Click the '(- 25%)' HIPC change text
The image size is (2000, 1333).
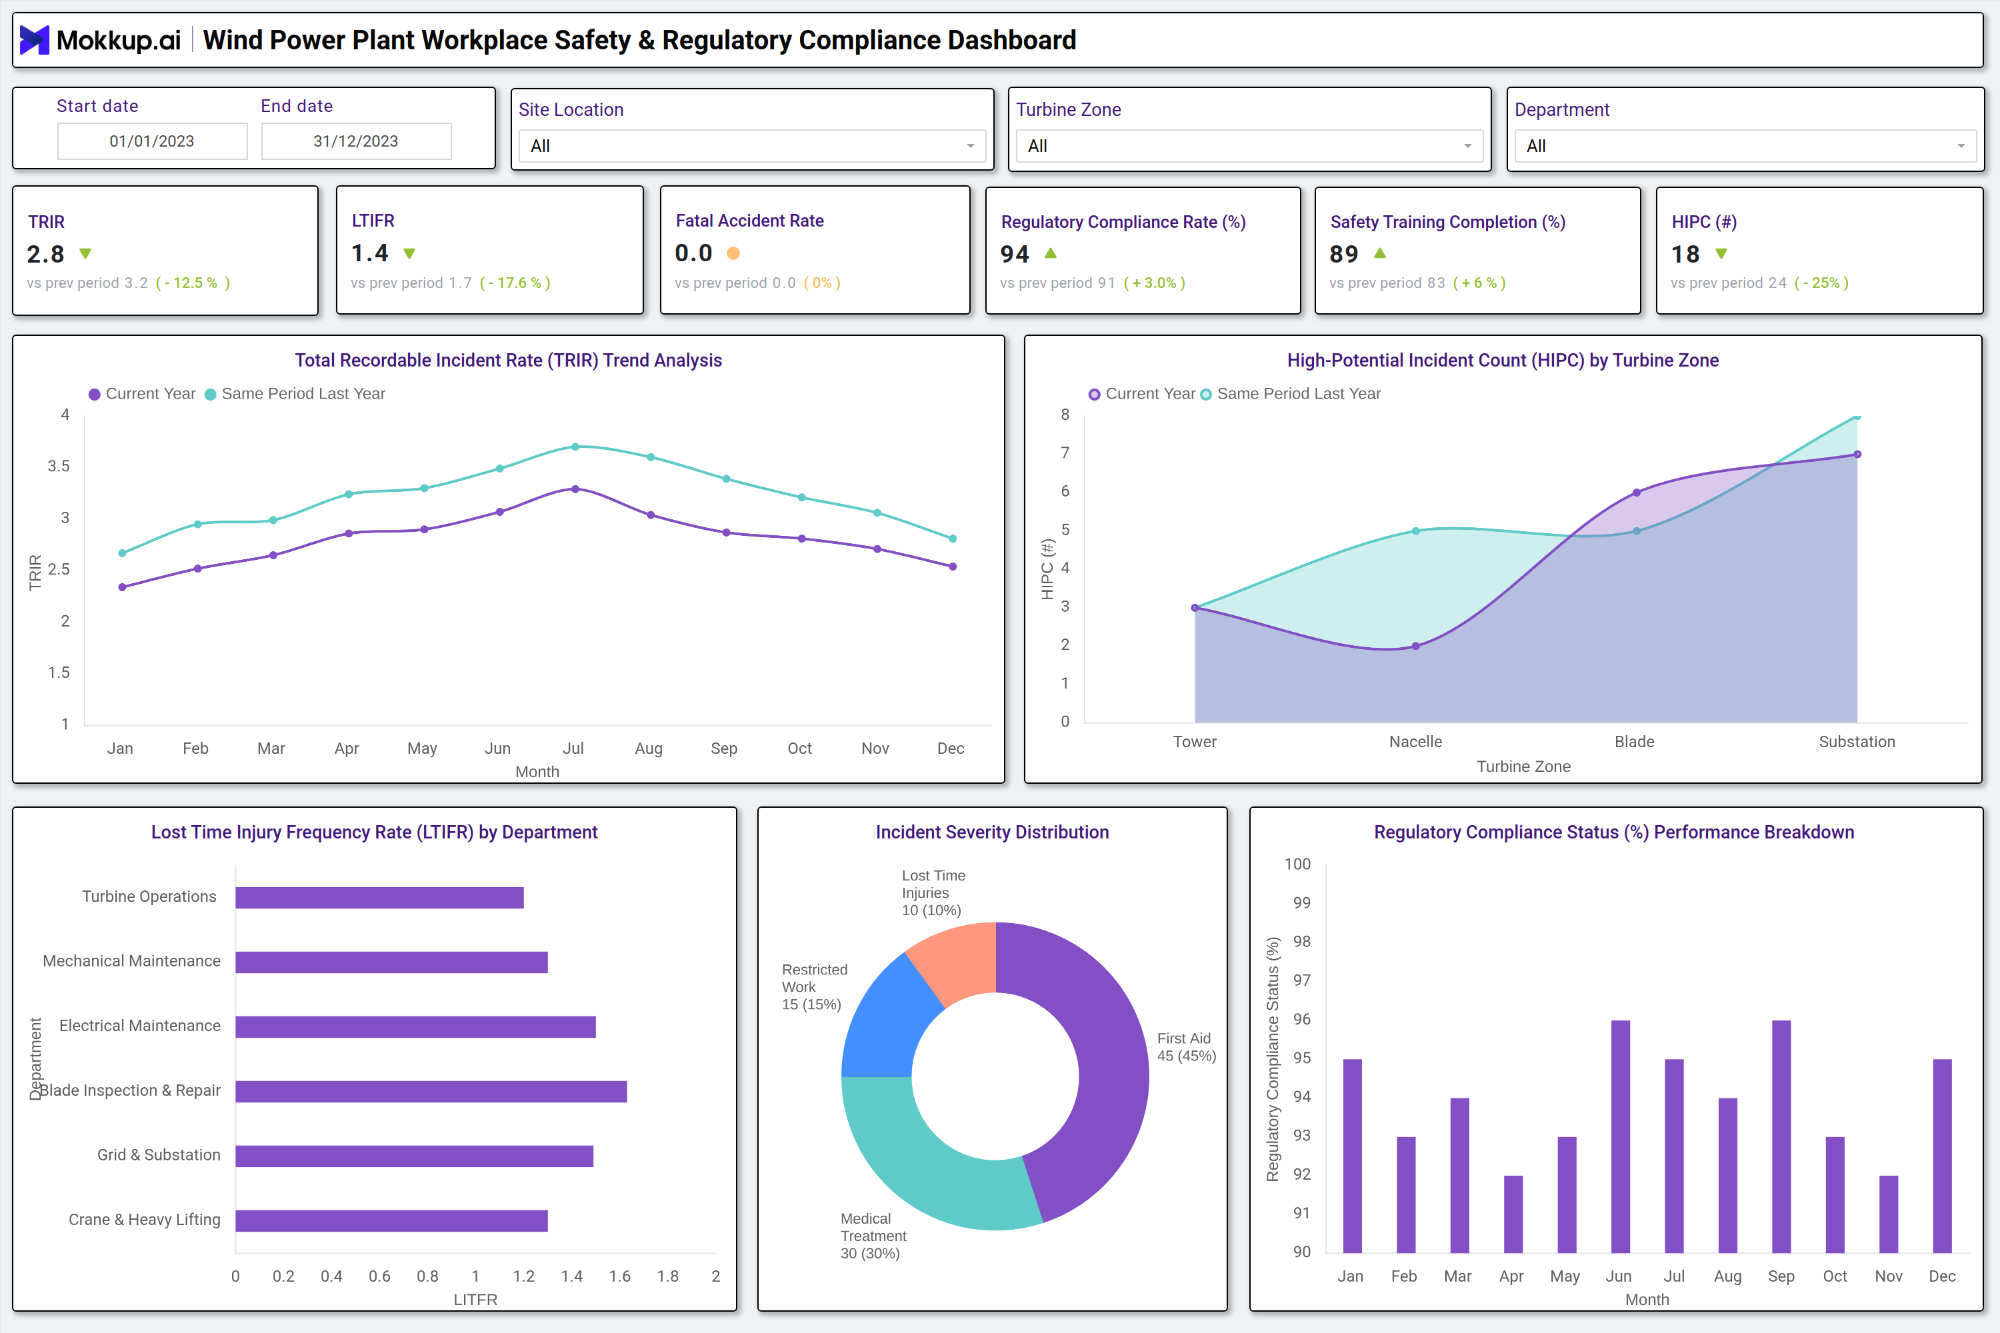[x=1821, y=283]
